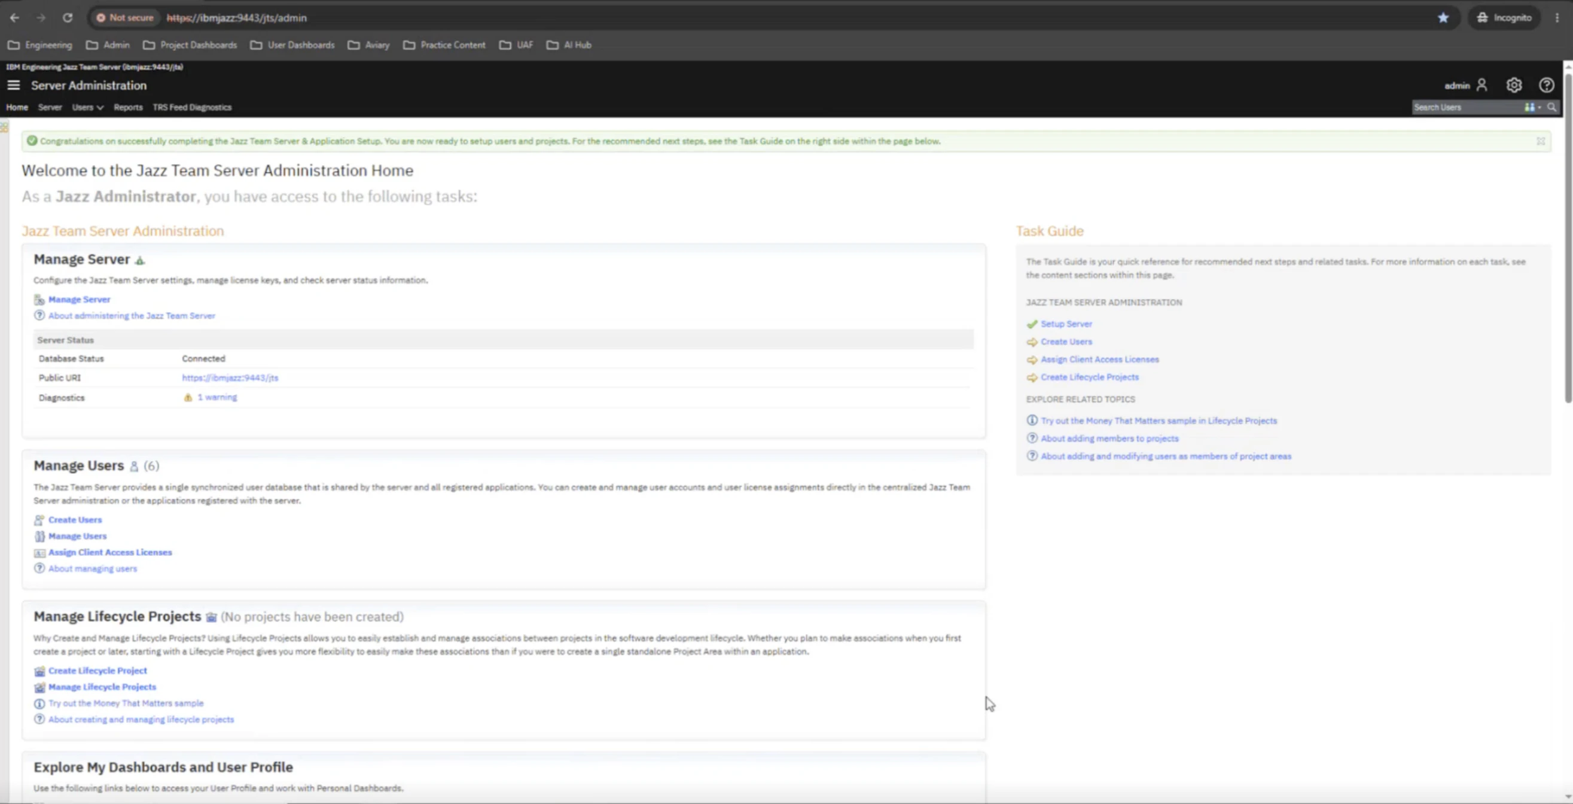Expand the Users menu dropdown
Screen dimensions: 1573x804
[87, 107]
